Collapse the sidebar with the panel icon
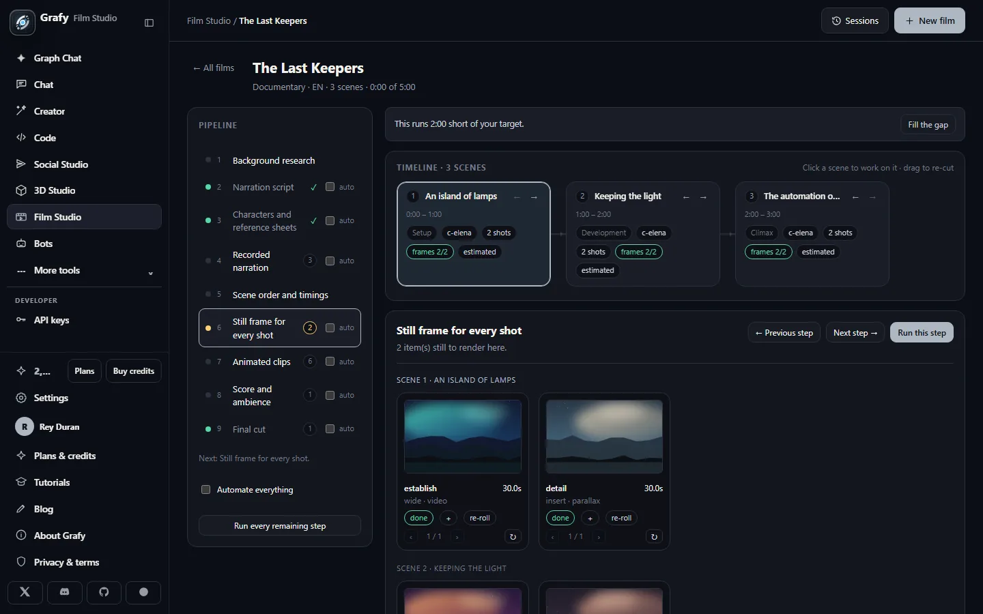This screenshot has width=983, height=614. coord(149,23)
